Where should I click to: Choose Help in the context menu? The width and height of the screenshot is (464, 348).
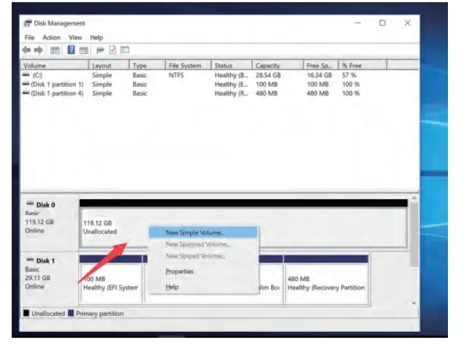(172, 287)
